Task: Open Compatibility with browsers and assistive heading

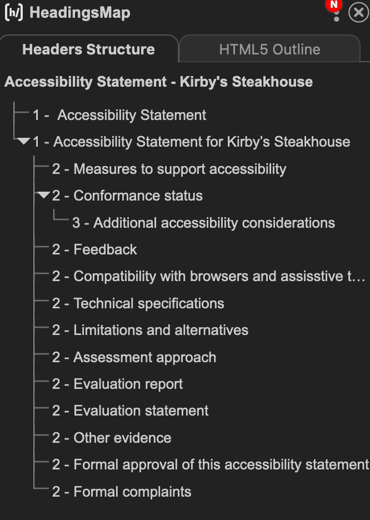Action: coord(209,276)
